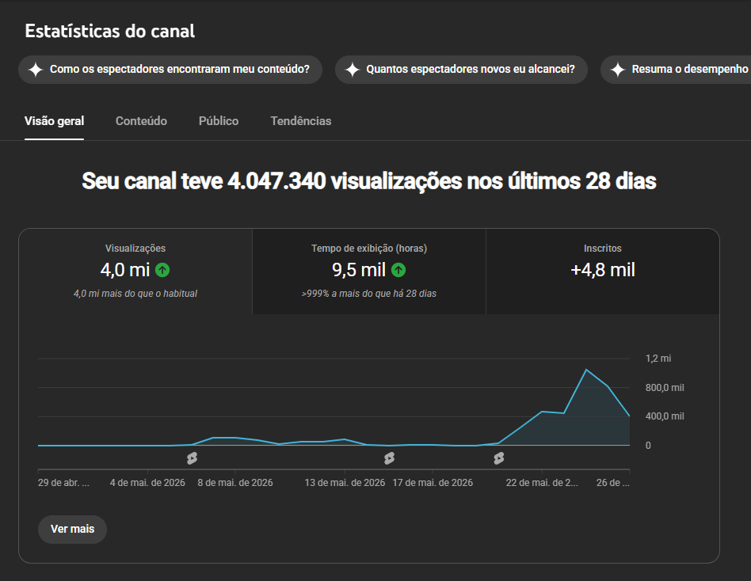Click sparkle icon on 'Resuma o desempenho' chip

pyautogui.click(x=618, y=70)
